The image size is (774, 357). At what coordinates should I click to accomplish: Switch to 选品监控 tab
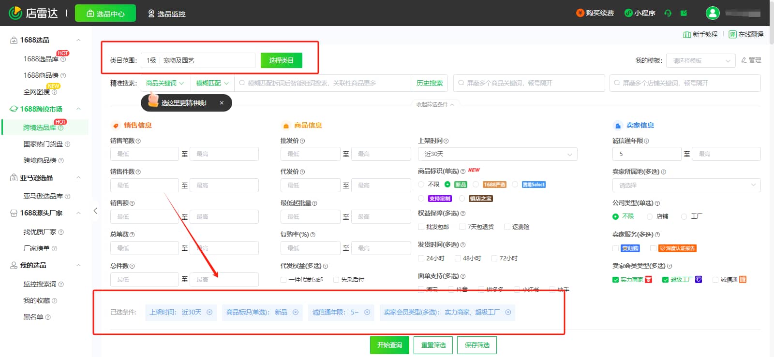[x=167, y=14]
